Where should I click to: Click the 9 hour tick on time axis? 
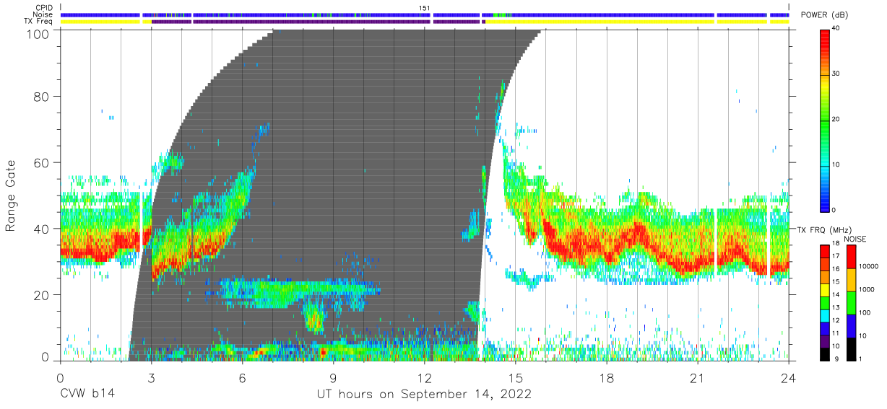pos(333,379)
